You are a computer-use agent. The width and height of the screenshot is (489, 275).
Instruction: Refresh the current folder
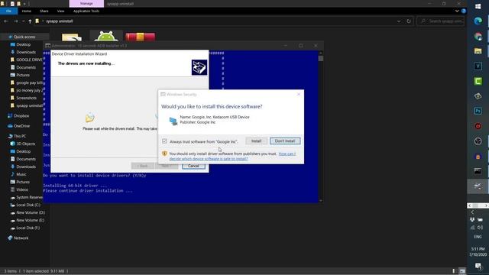[x=409, y=21]
